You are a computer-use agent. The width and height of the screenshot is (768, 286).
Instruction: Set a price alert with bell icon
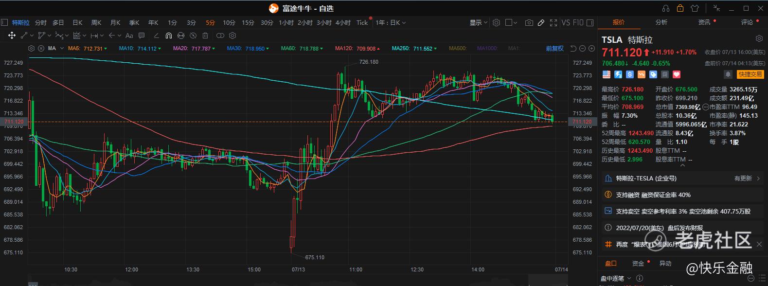pos(728,74)
